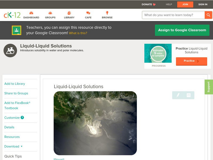213x160 pixels.
Task: Select the highlighter pen tool icon
Action: (x=178, y=95)
